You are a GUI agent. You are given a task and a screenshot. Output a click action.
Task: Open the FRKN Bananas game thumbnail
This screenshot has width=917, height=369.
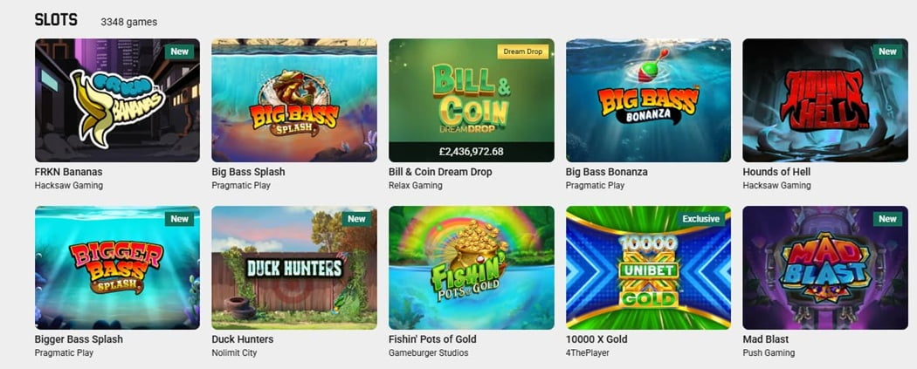tap(117, 100)
